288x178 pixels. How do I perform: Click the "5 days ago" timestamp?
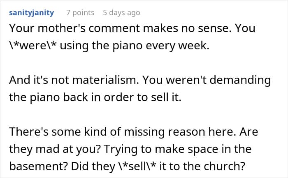(x=121, y=13)
